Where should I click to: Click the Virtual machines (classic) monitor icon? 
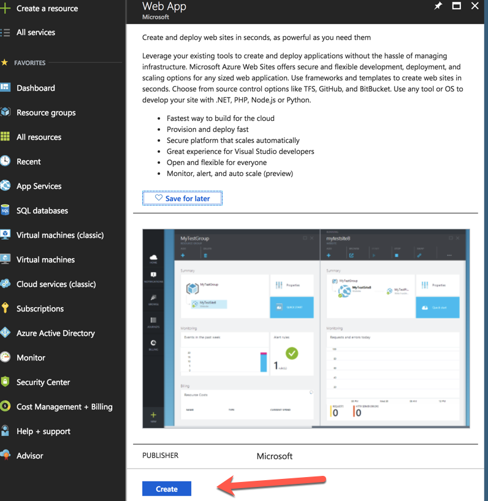[6, 234]
